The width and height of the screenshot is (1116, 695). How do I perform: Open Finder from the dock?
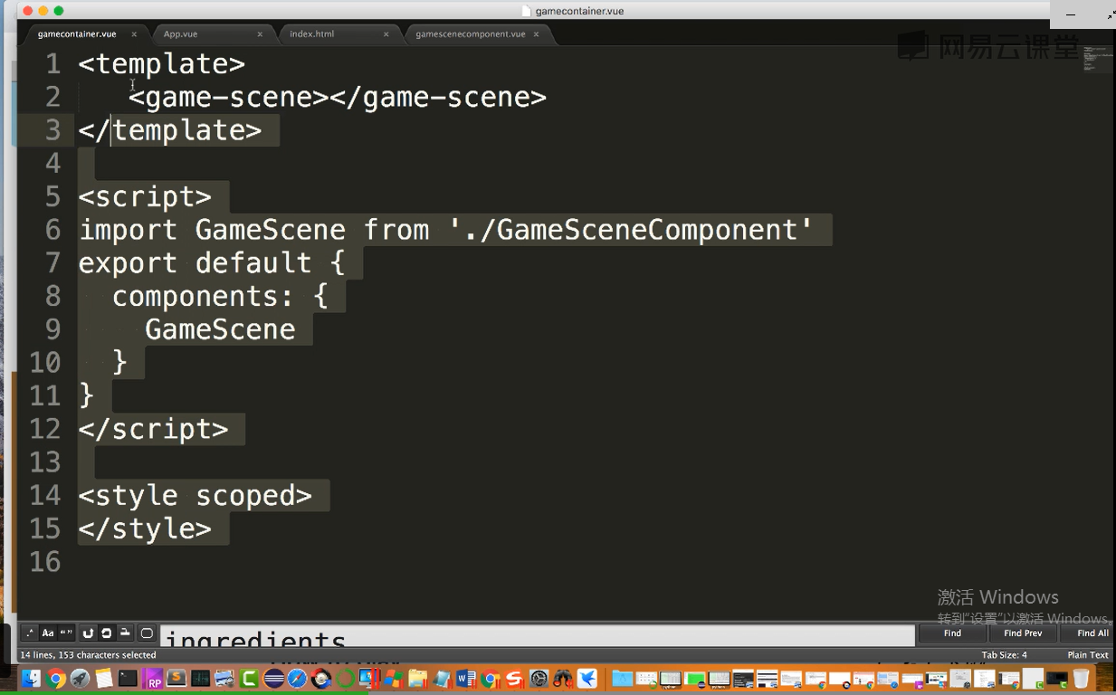(32, 679)
